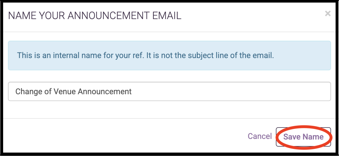Image resolution: width=339 pixels, height=156 pixels.
Task: Click the 'Change of Venue Announcement' text
Action: [x=73, y=91]
